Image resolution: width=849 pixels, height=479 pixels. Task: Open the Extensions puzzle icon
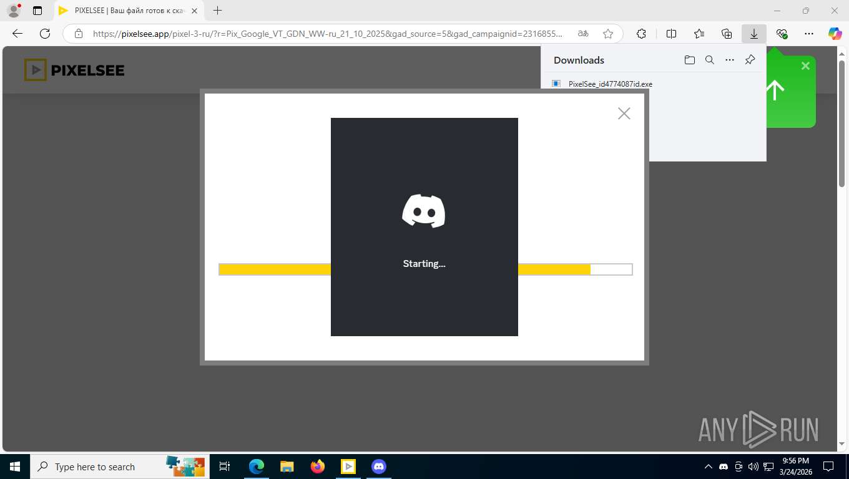tap(641, 34)
